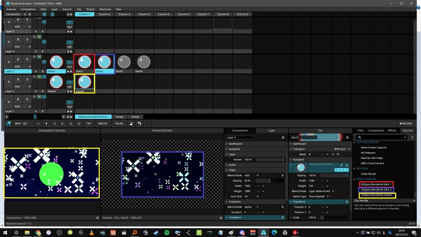Open Steam from the taskbar

156,232
